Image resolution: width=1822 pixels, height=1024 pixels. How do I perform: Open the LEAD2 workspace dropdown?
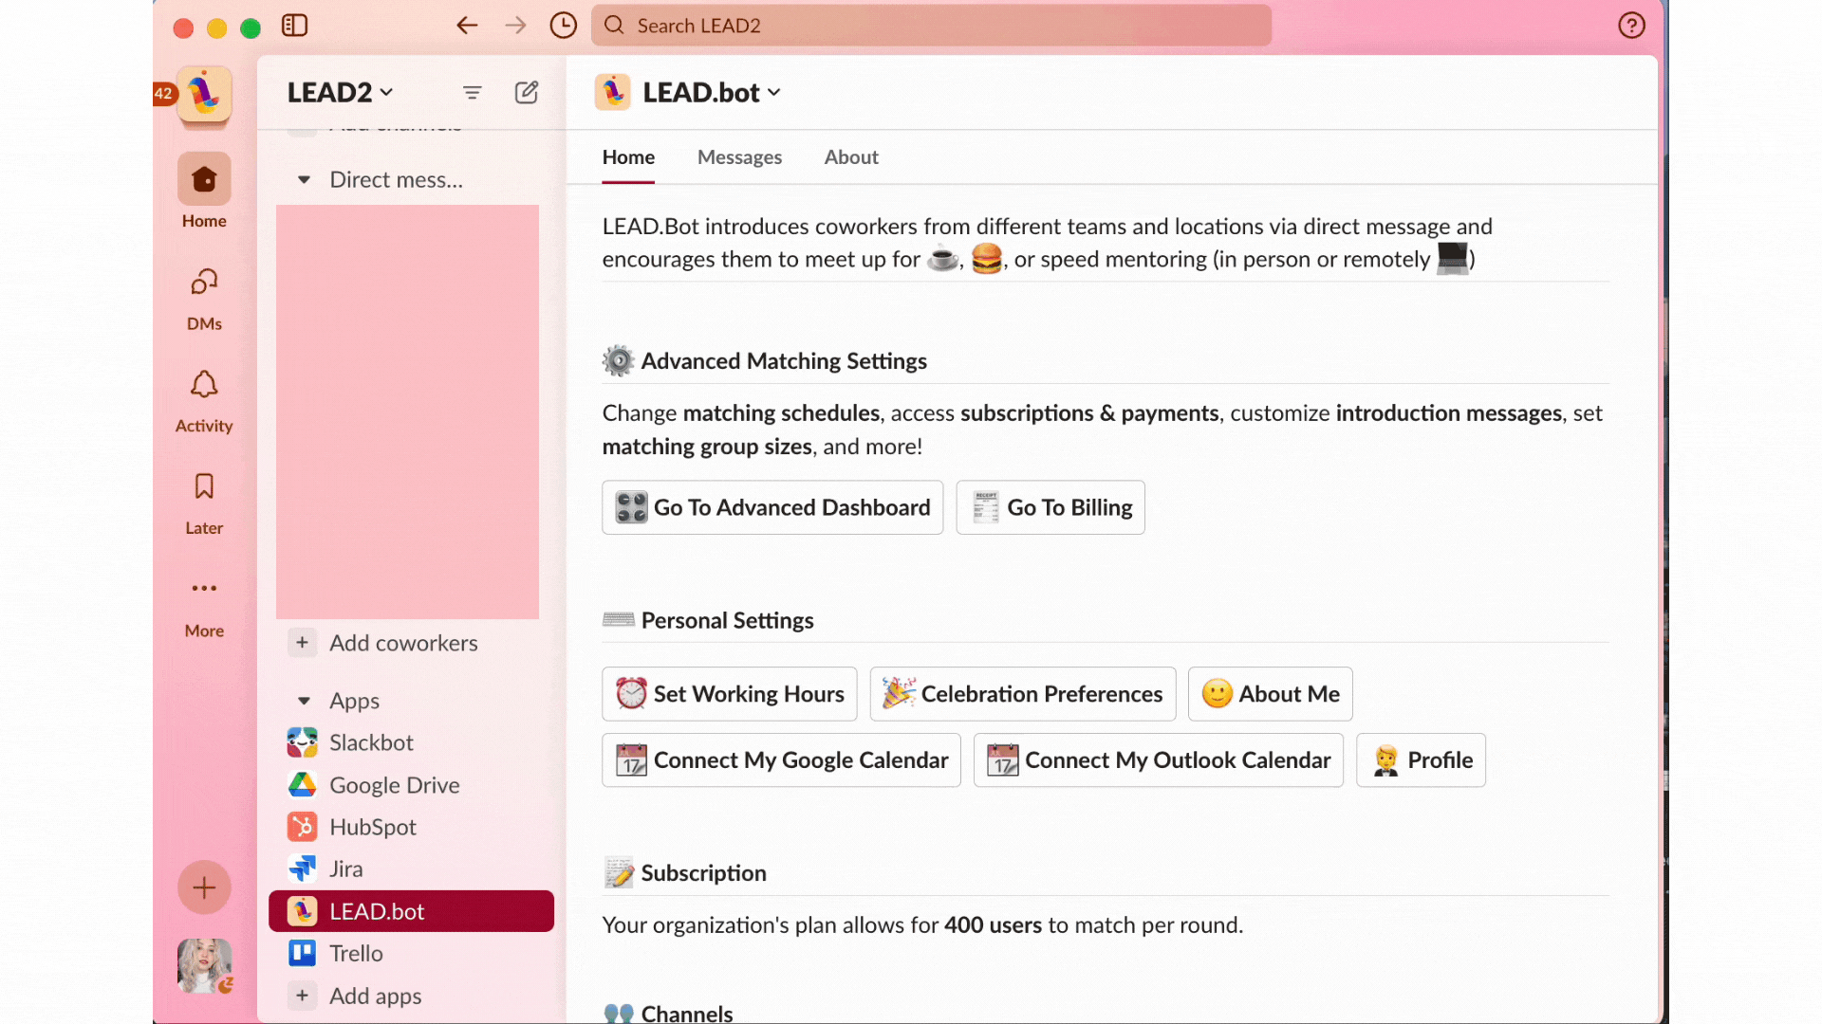pos(340,92)
